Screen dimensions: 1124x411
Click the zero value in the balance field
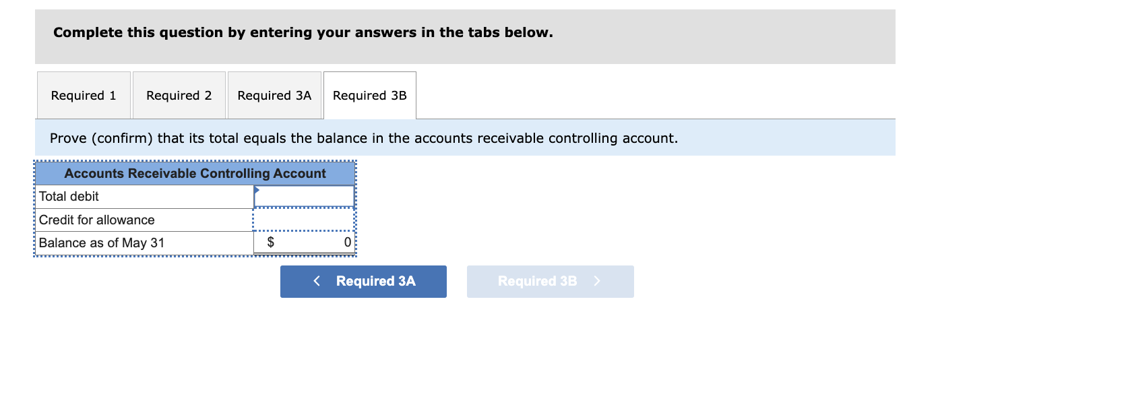346,242
